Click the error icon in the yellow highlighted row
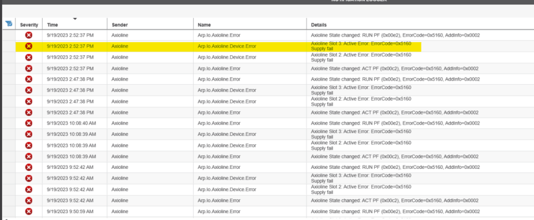The height and width of the screenshot is (220, 534). pyautogui.click(x=29, y=46)
